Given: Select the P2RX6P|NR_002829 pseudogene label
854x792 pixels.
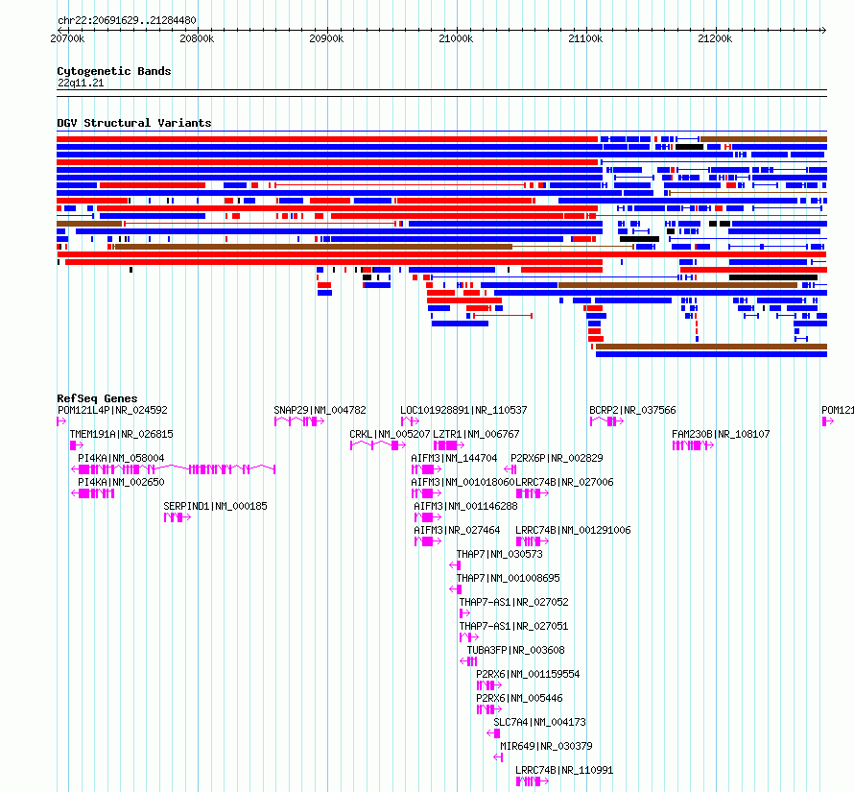Looking at the screenshot, I should (x=557, y=458).
